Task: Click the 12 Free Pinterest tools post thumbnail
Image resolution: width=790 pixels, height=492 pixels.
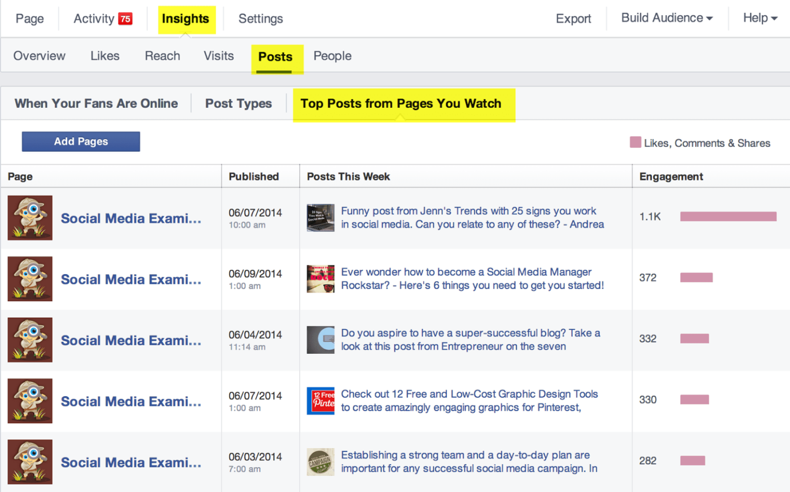Action: [320, 401]
